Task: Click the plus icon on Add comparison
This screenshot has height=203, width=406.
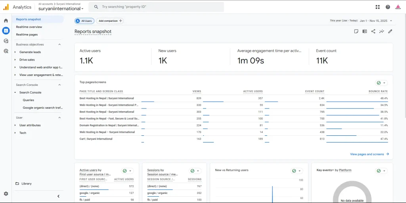Action: pos(121,21)
